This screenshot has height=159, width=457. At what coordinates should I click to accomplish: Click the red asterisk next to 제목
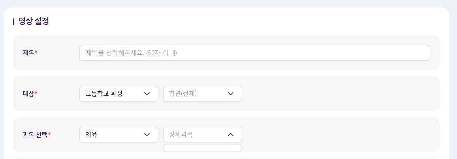(x=36, y=52)
